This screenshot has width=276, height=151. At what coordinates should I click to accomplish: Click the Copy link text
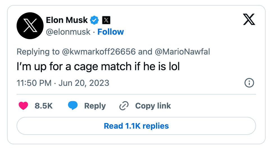153,106
